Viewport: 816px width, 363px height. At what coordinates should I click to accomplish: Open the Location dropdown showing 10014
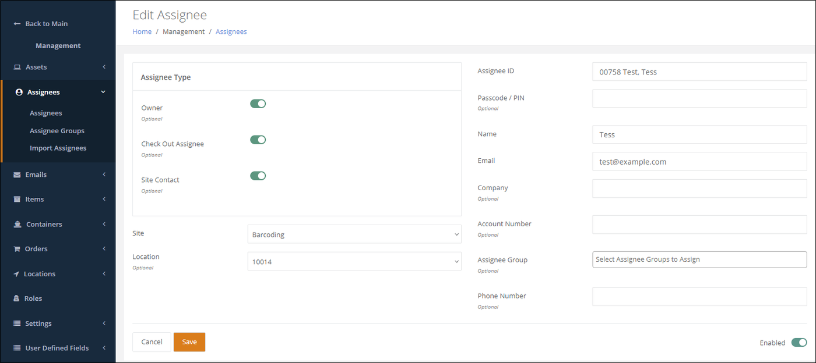(x=354, y=261)
